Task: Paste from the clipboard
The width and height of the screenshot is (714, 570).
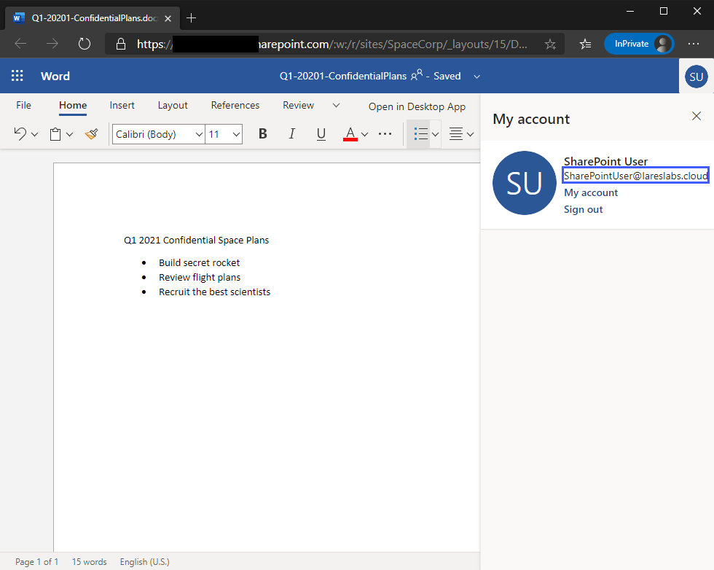Action: click(56, 133)
